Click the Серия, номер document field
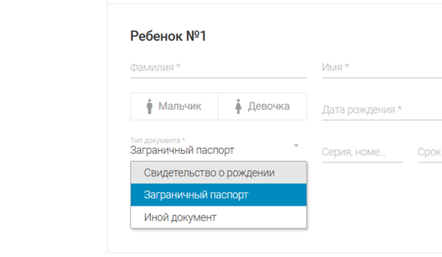 [x=361, y=152]
